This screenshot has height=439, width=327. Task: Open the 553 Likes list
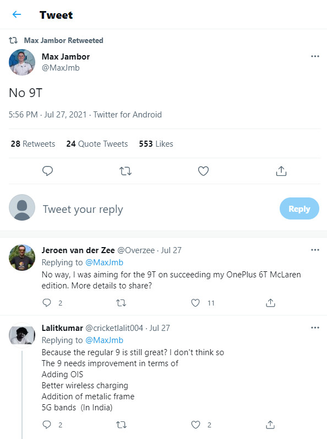tap(156, 143)
